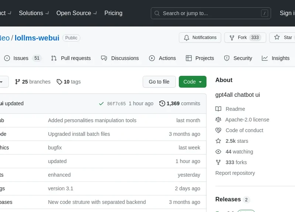Open the lollms-webui repository link

(x=37, y=38)
